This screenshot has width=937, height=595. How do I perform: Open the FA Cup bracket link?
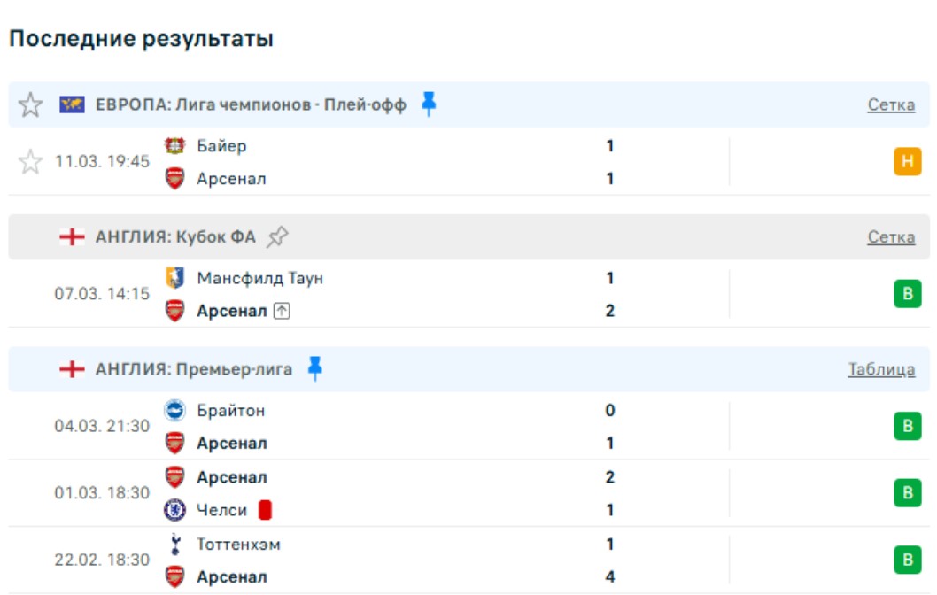891,237
